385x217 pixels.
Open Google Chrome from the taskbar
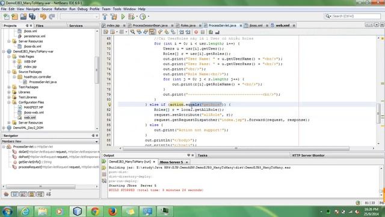[95, 212]
